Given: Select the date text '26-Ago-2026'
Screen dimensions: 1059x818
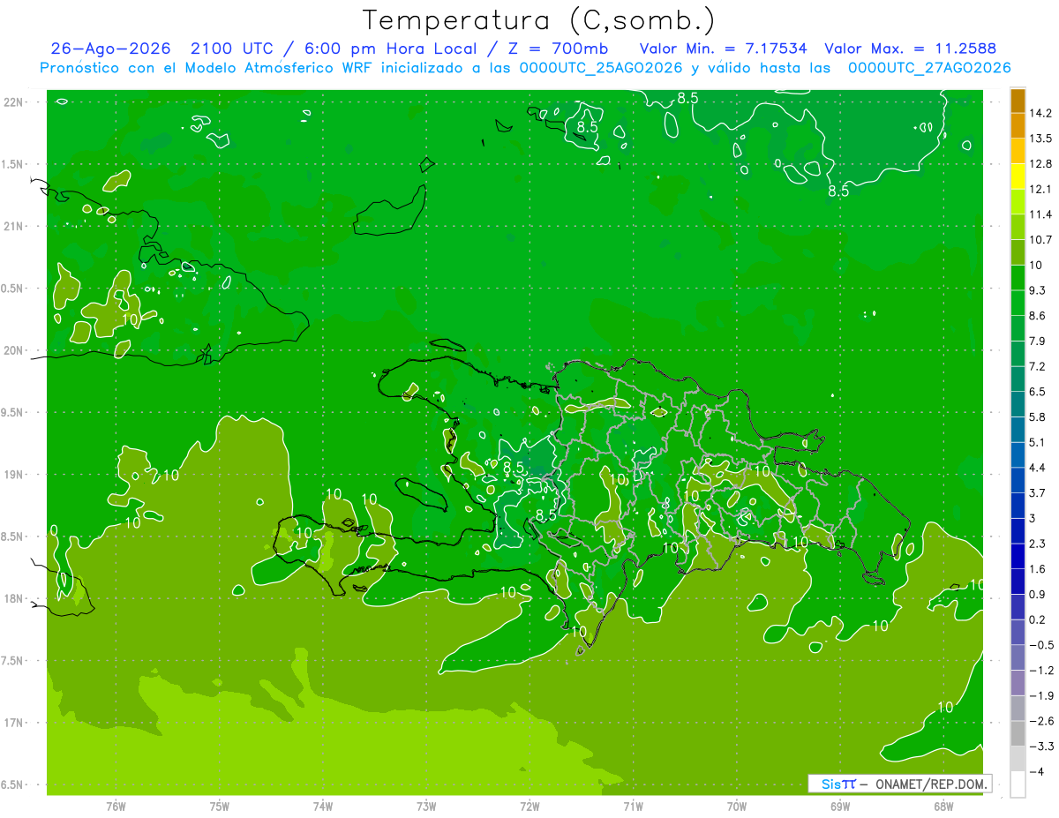Looking at the screenshot, I should [x=109, y=49].
